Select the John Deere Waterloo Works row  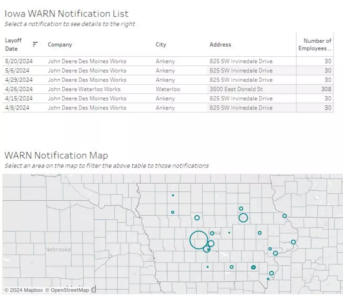click(168, 89)
